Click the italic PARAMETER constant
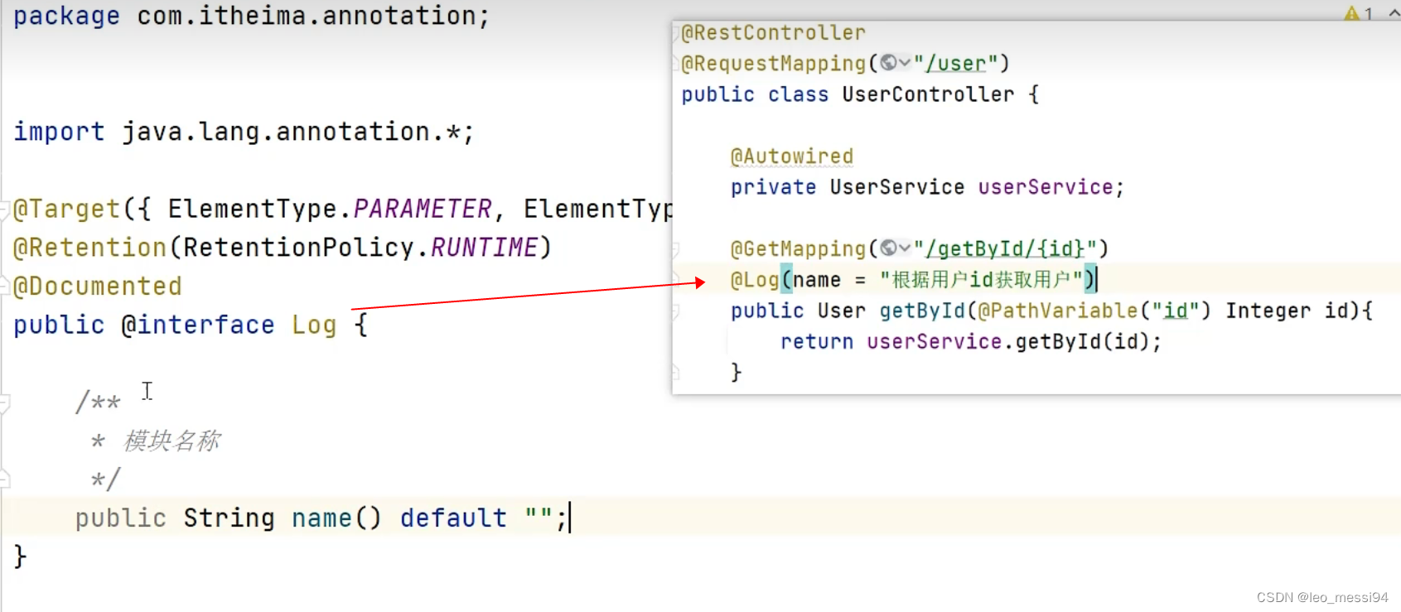 pos(423,209)
